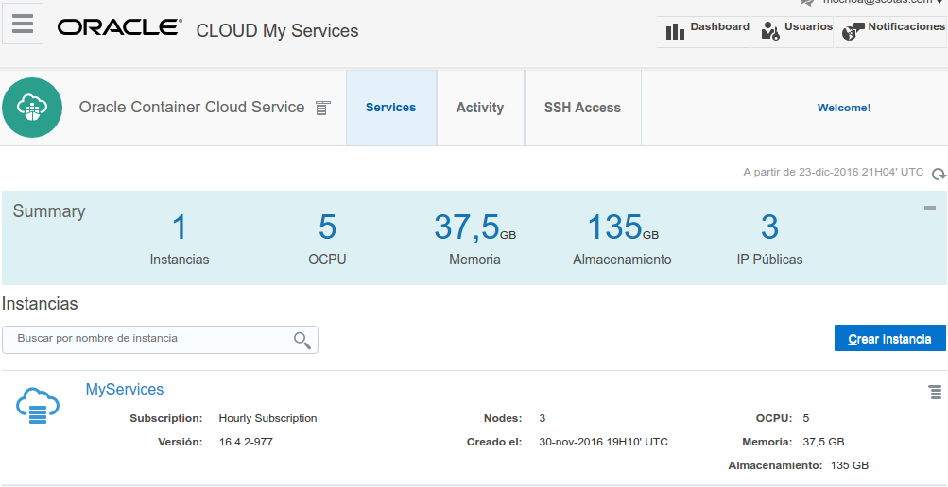The width and height of the screenshot is (948, 487).
Task: Open Usuarios management
Action: pyautogui.click(x=792, y=32)
